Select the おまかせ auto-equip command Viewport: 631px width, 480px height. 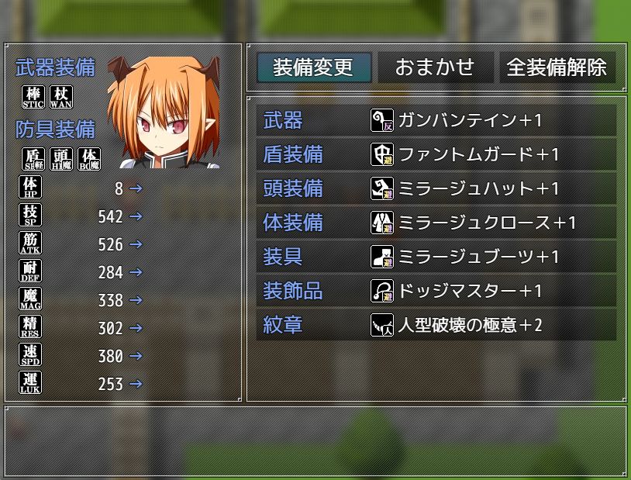point(436,67)
